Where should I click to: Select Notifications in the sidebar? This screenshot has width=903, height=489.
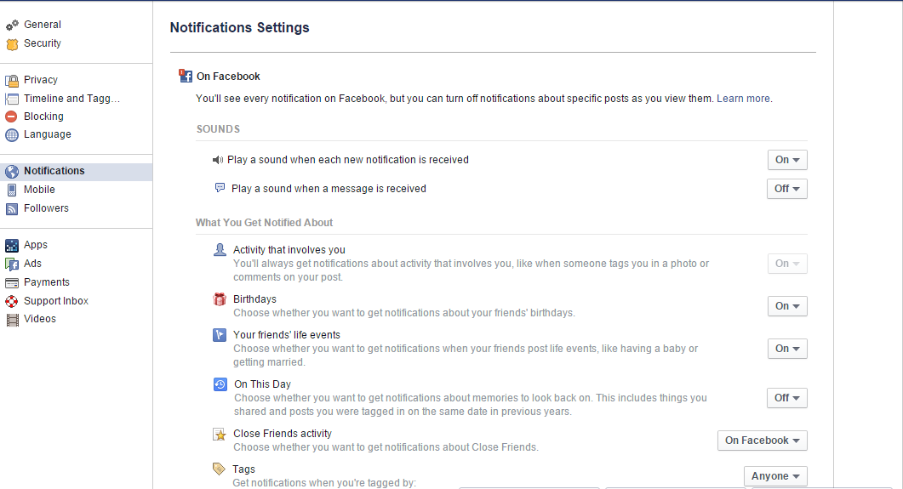coord(54,171)
